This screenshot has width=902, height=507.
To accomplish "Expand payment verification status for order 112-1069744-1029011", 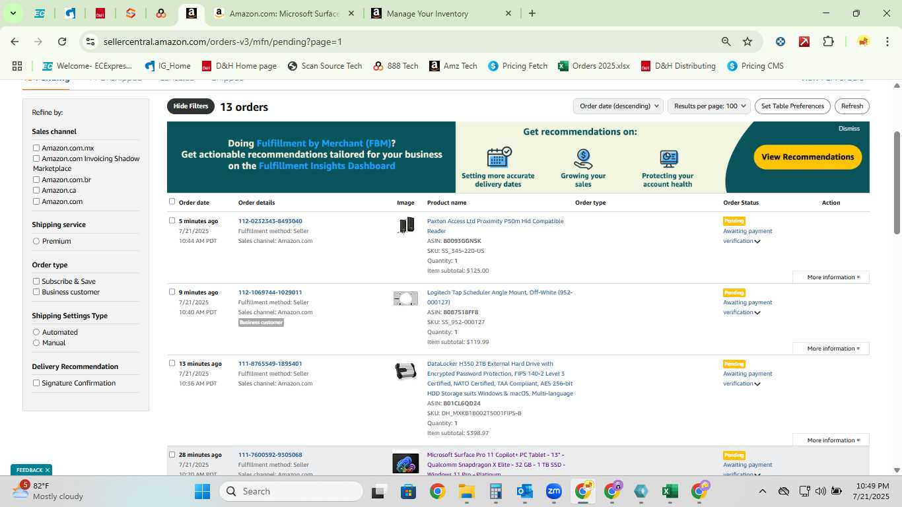I will 757,313.
